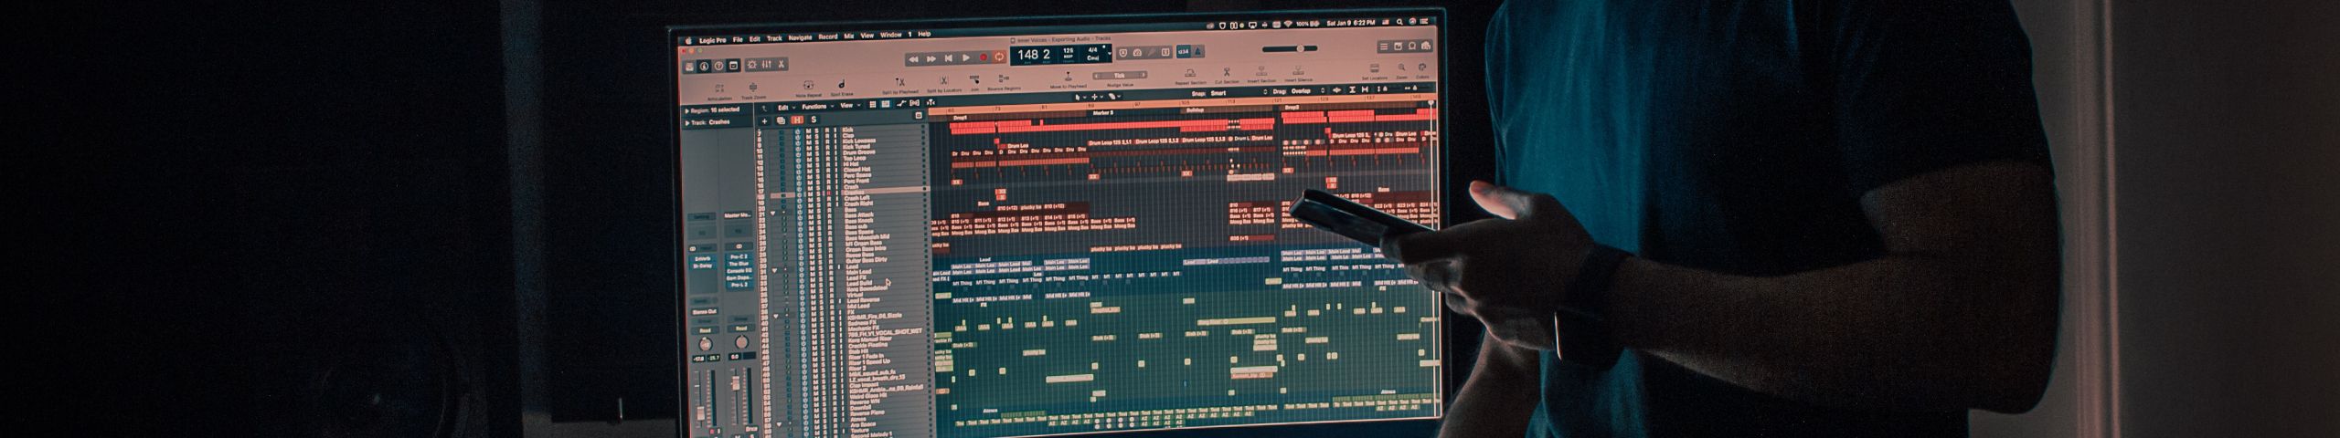Open the Navigate menu
This screenshot has height=438, width=2340.
(x=800, y=37)
